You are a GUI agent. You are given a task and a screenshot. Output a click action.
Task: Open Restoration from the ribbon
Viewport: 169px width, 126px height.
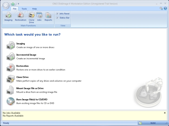coord(20,17)
